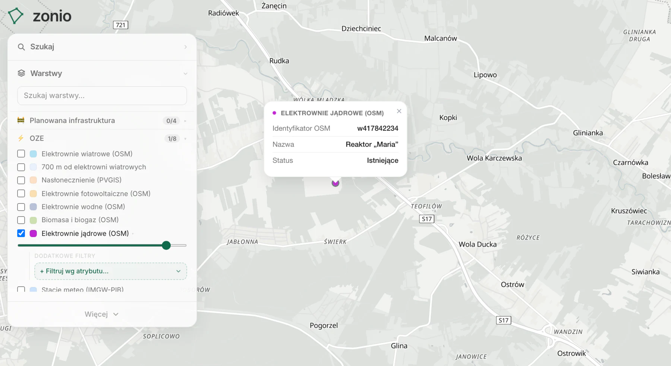This screenshot has width=671, height=366.
Task: Click the OSM identifier w417842234 value
Action: click(x=378, y=128)
